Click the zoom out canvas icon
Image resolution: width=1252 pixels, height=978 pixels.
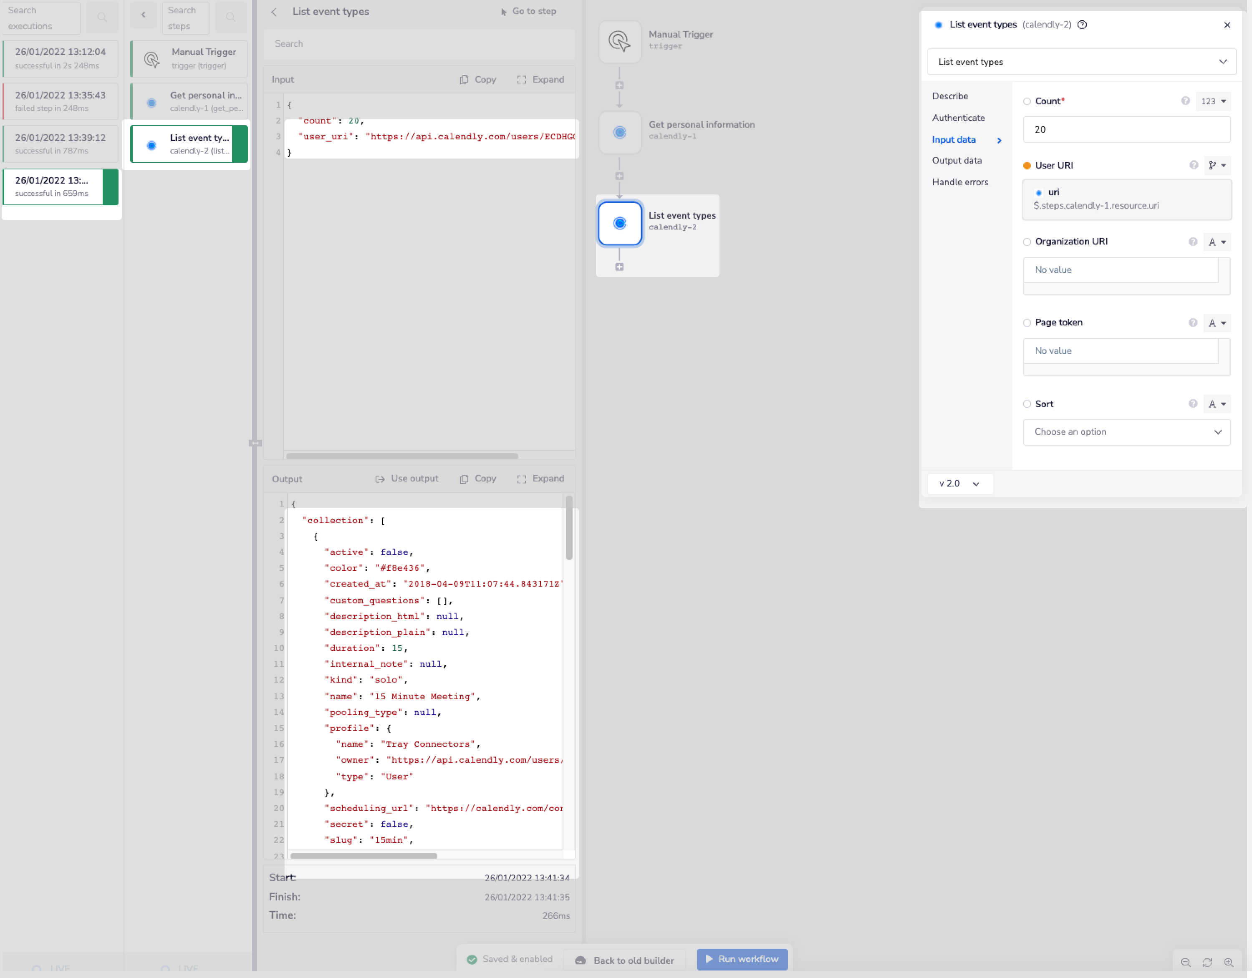tap(1186, 962)
